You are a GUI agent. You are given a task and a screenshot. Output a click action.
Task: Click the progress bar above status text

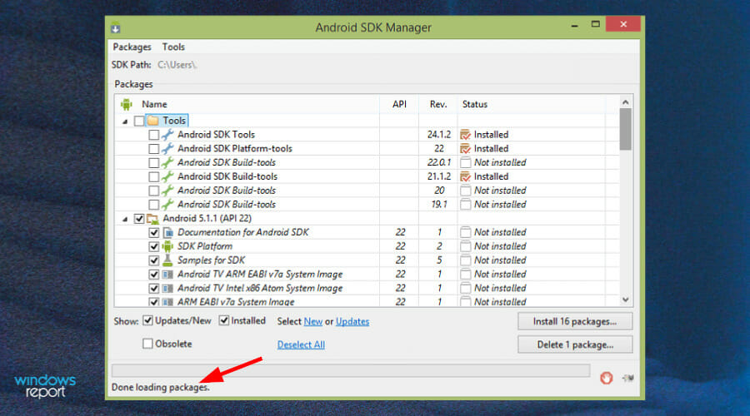coord(351,370)
